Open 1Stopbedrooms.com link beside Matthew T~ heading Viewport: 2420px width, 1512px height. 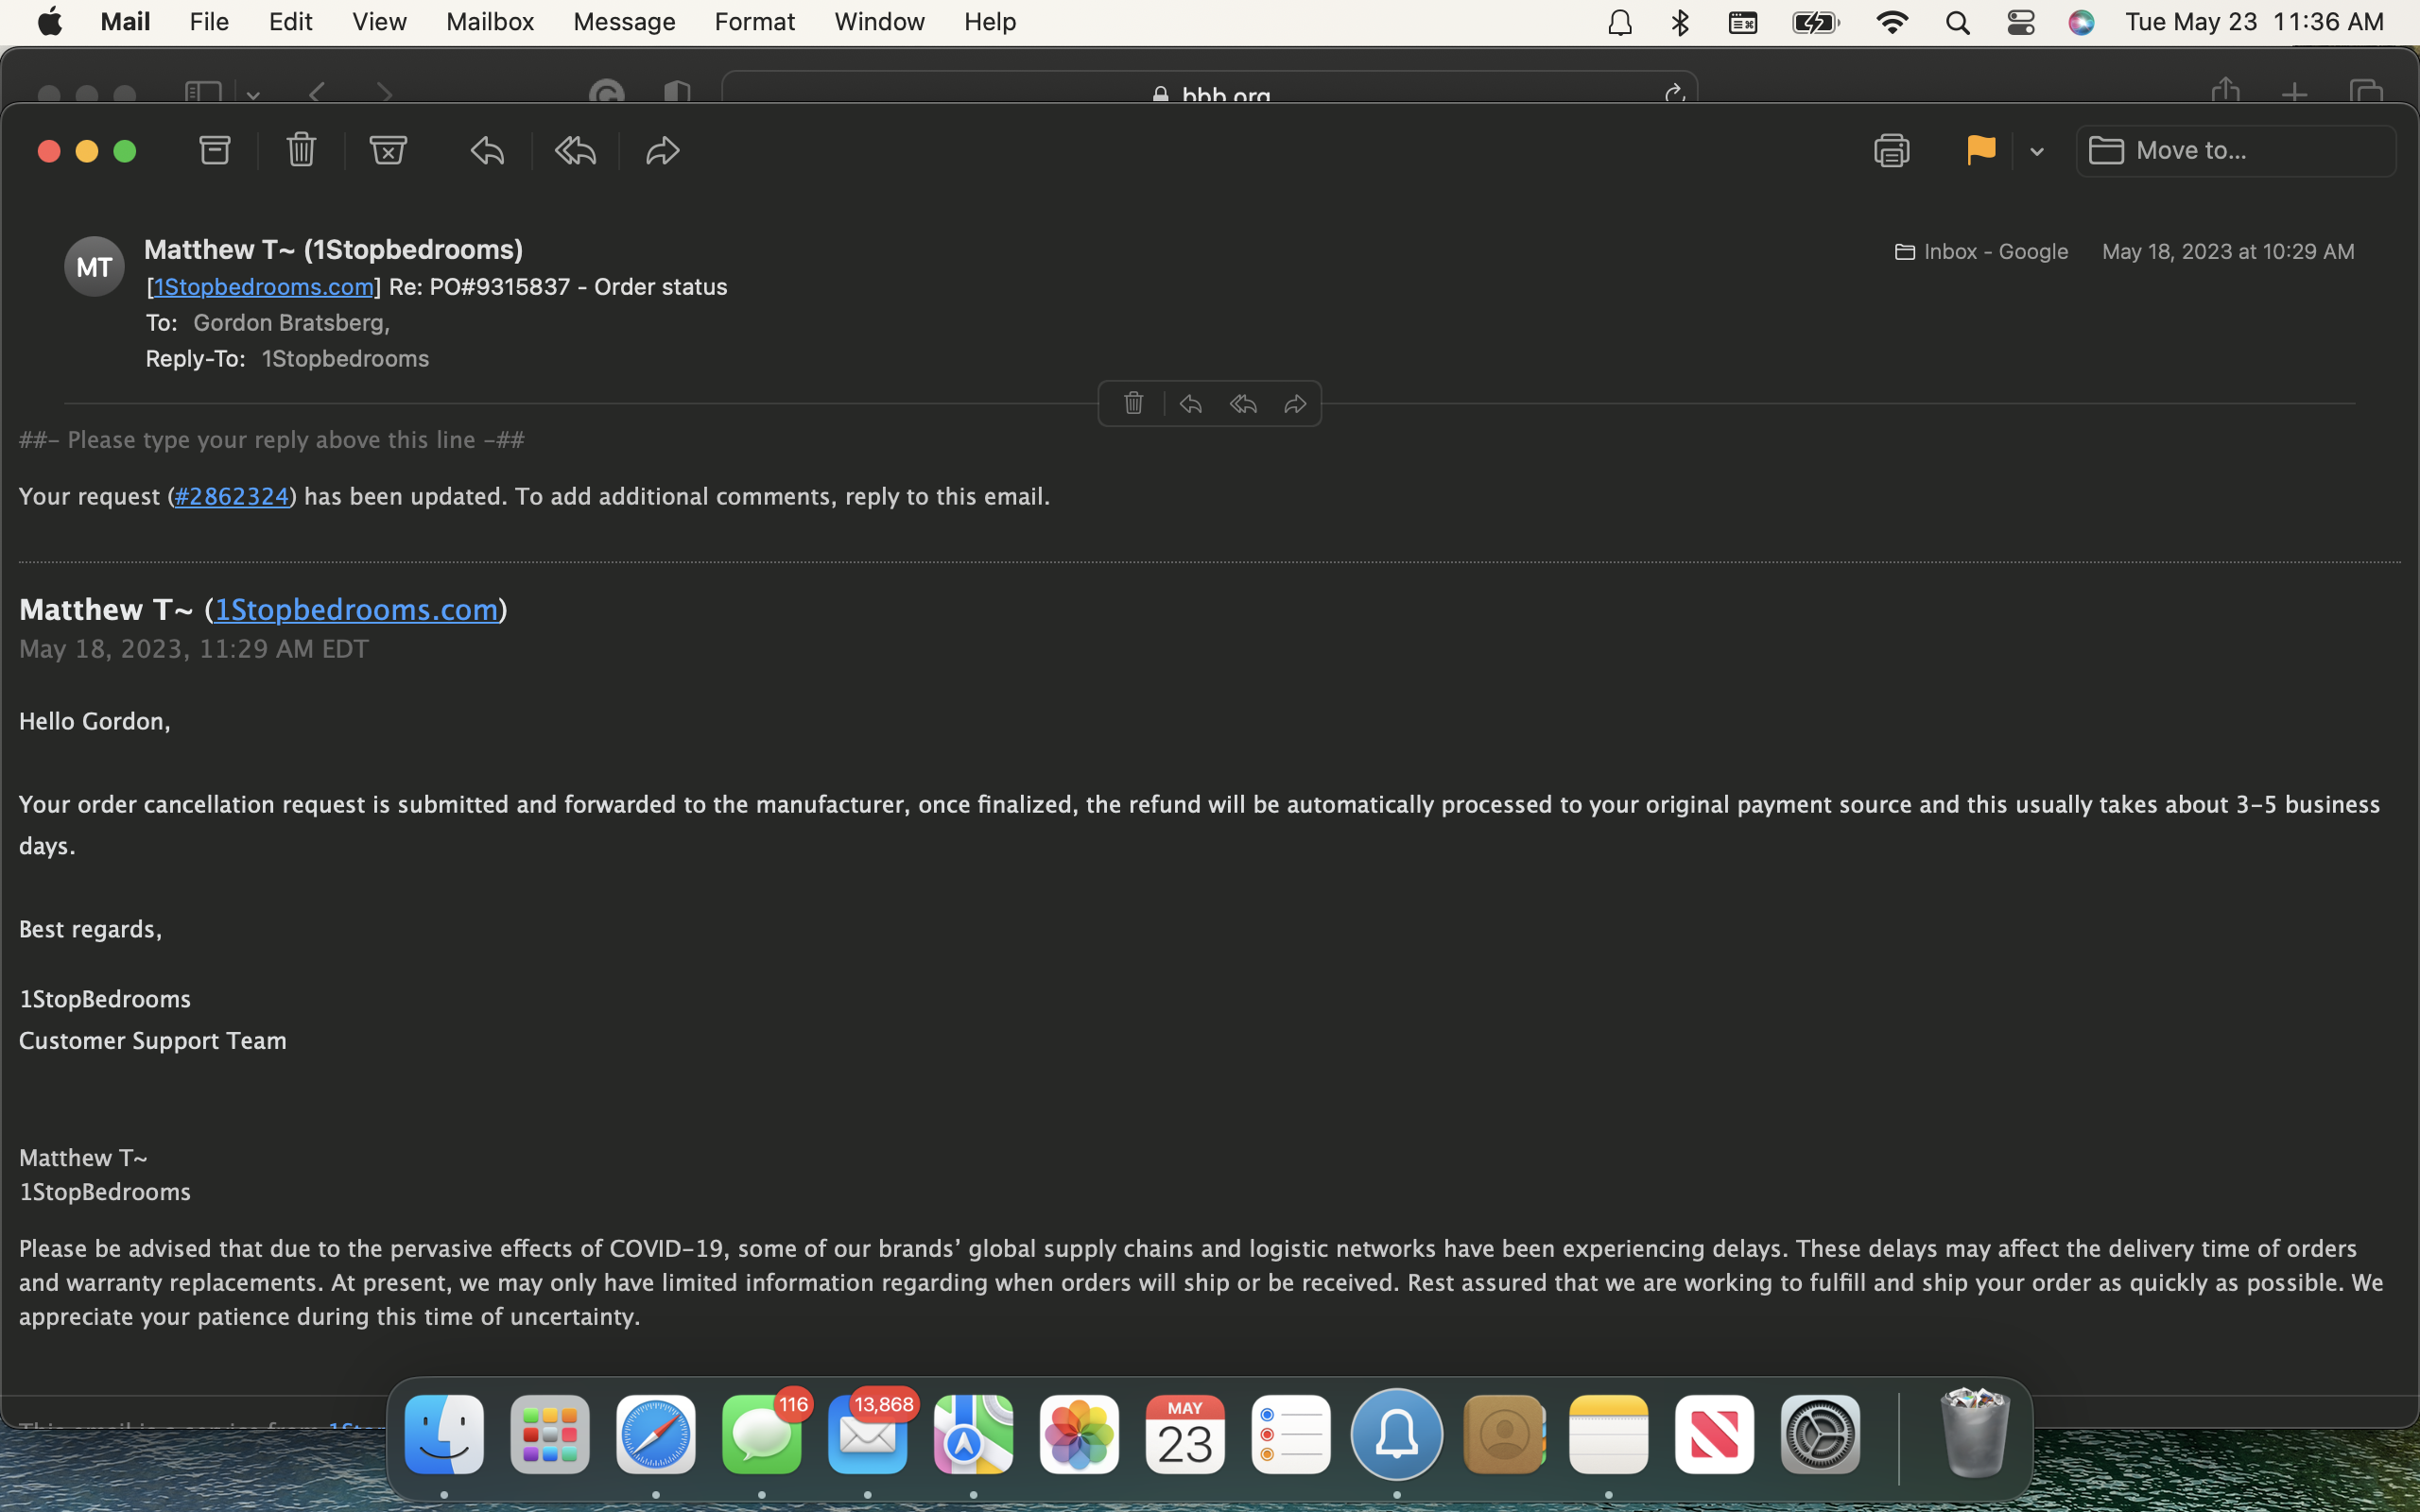coord(356,609)
